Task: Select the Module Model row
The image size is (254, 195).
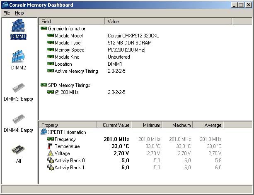Action: coord(69,36)
